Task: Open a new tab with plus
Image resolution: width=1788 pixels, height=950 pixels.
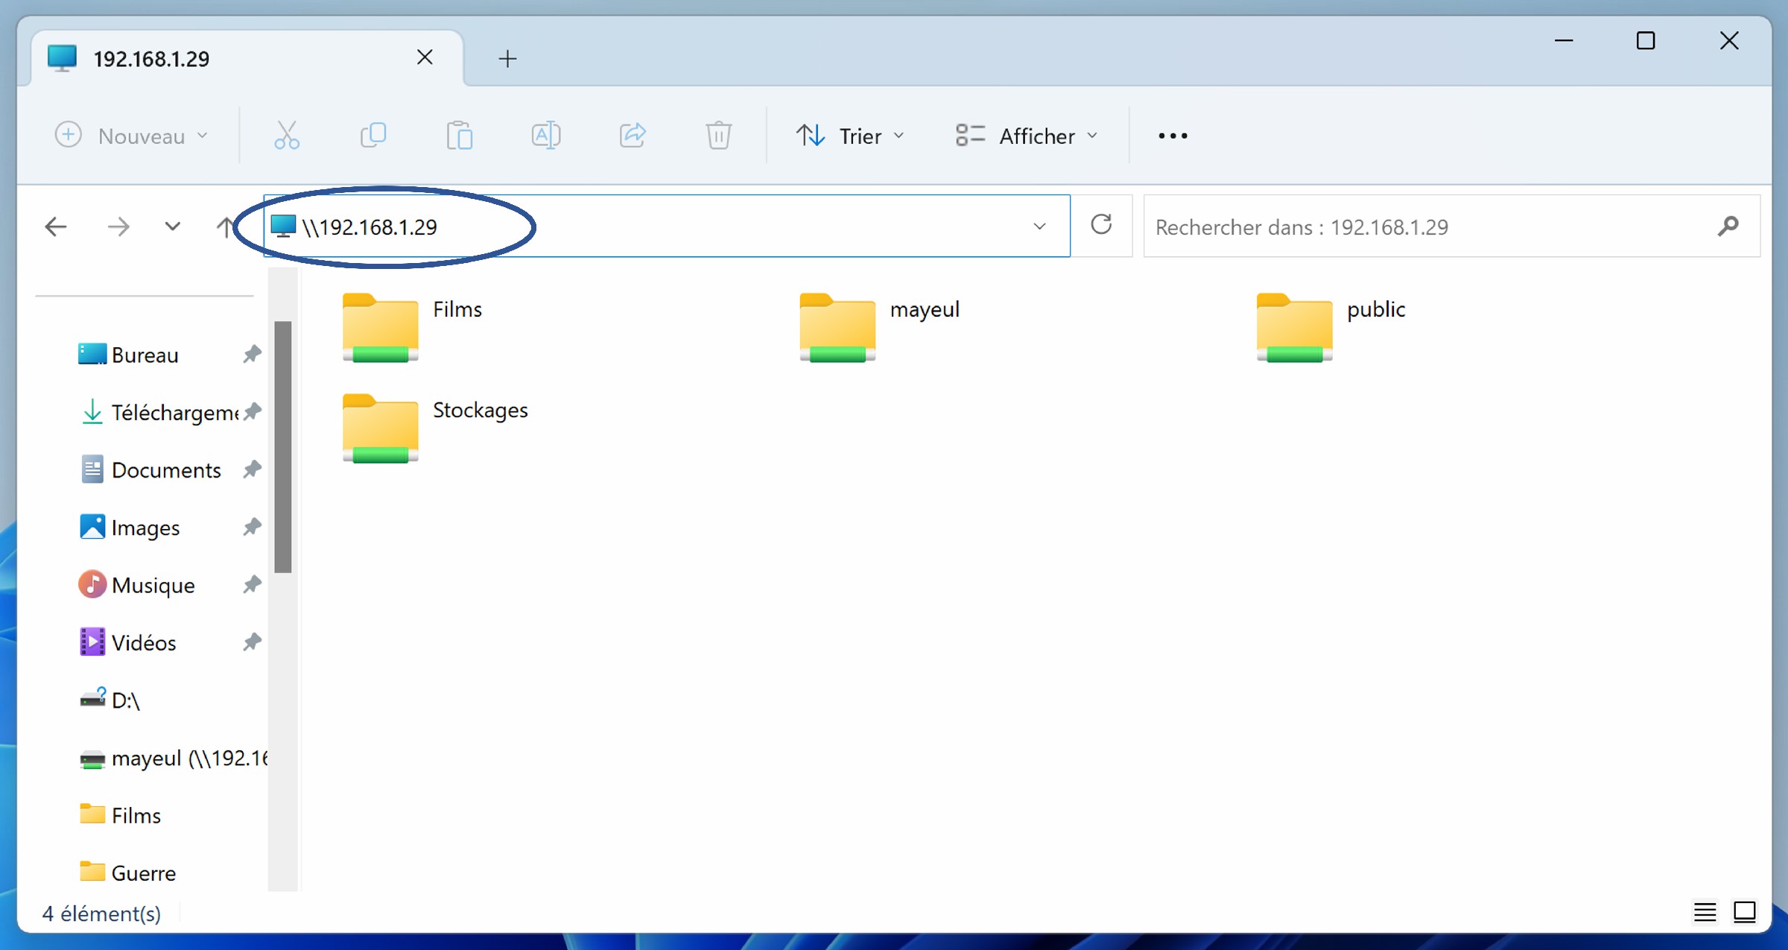Action: pos(507,58)
